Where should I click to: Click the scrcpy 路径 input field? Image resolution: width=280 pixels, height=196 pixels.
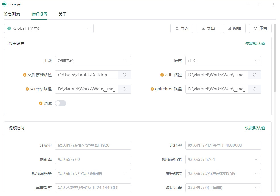coord(87,89)
